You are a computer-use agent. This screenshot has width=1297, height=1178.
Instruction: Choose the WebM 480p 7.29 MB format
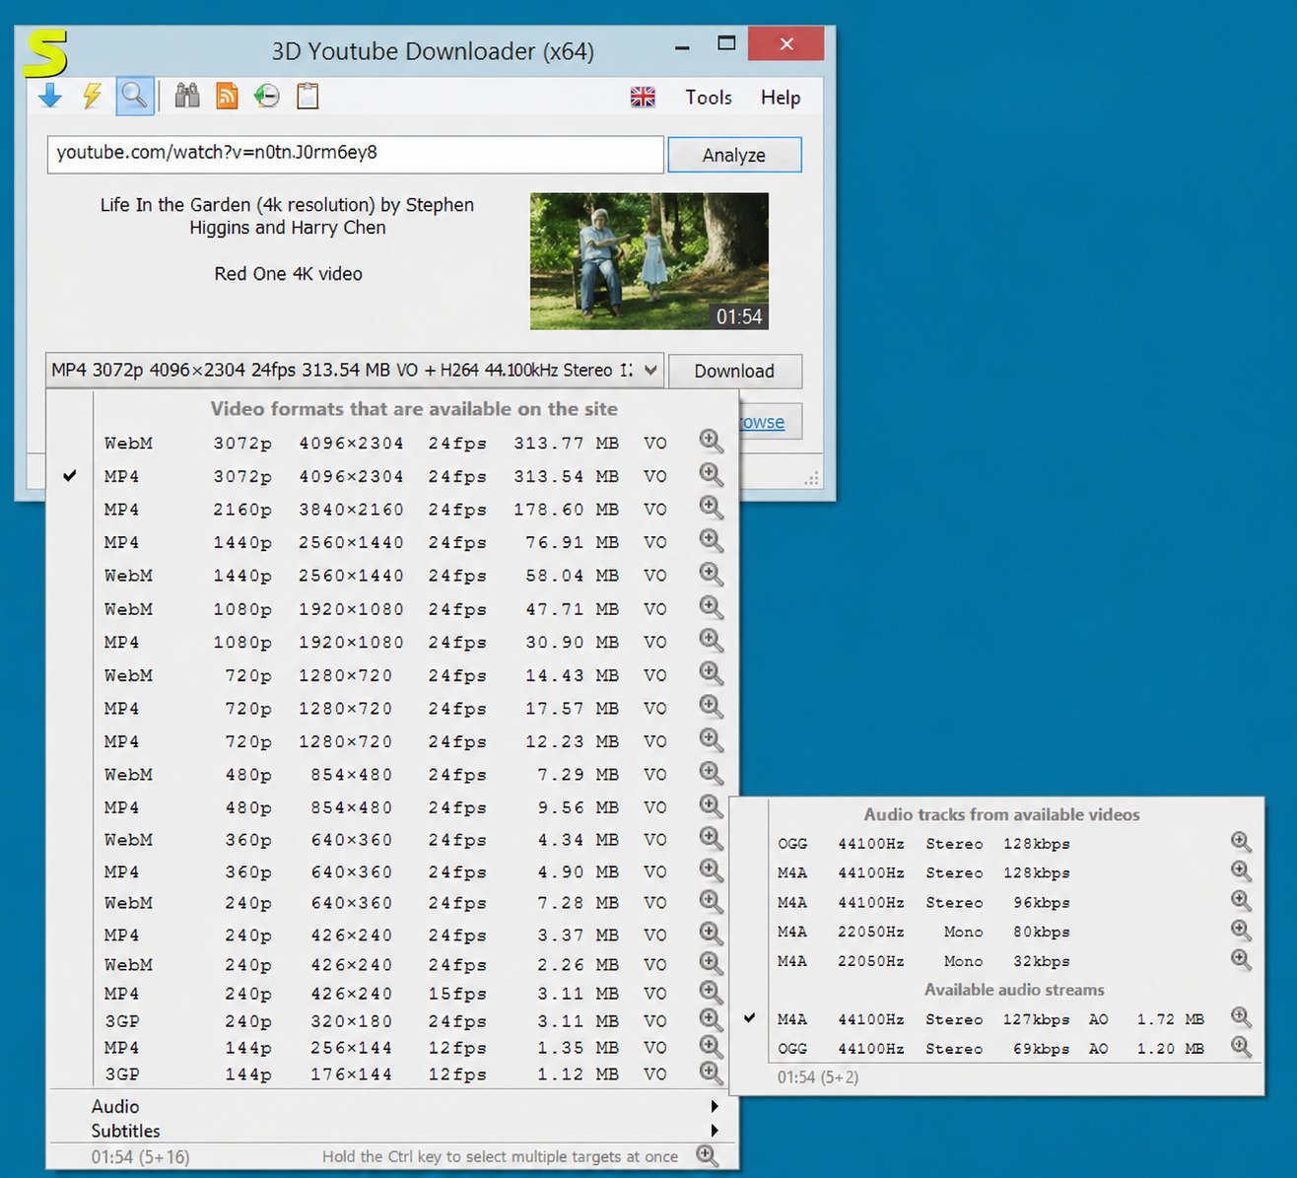[x=392, y=775]
